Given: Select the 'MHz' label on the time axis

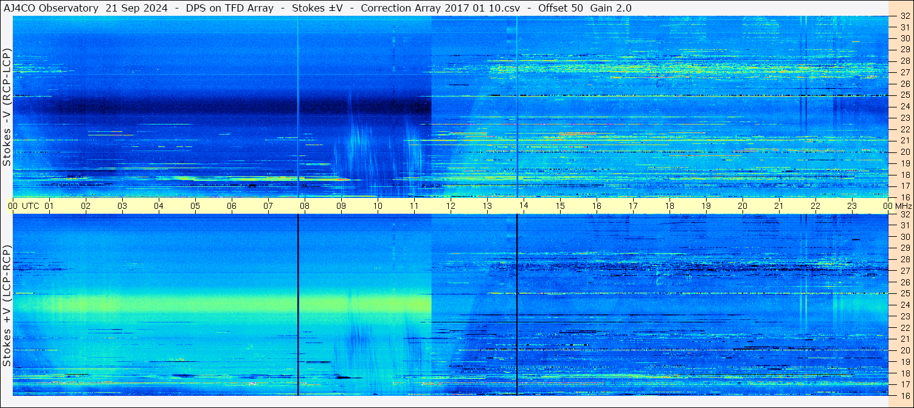Looking at the screenshot, I should coord(903,206).
